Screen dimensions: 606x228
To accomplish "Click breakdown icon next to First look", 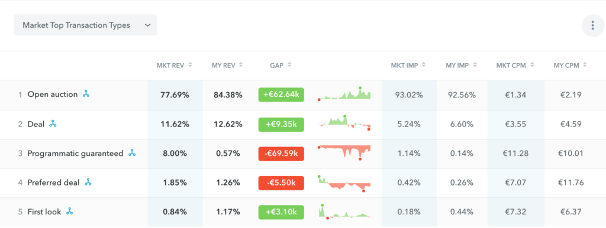I will click(x=70, y=211).
